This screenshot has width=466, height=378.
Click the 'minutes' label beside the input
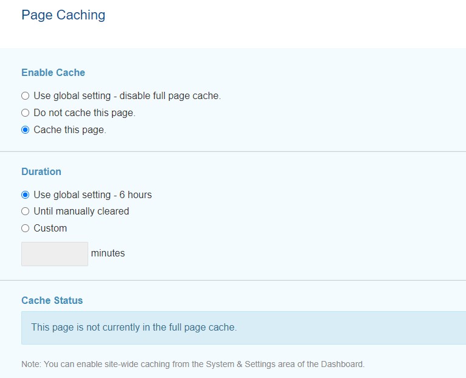tap(108, 253)
